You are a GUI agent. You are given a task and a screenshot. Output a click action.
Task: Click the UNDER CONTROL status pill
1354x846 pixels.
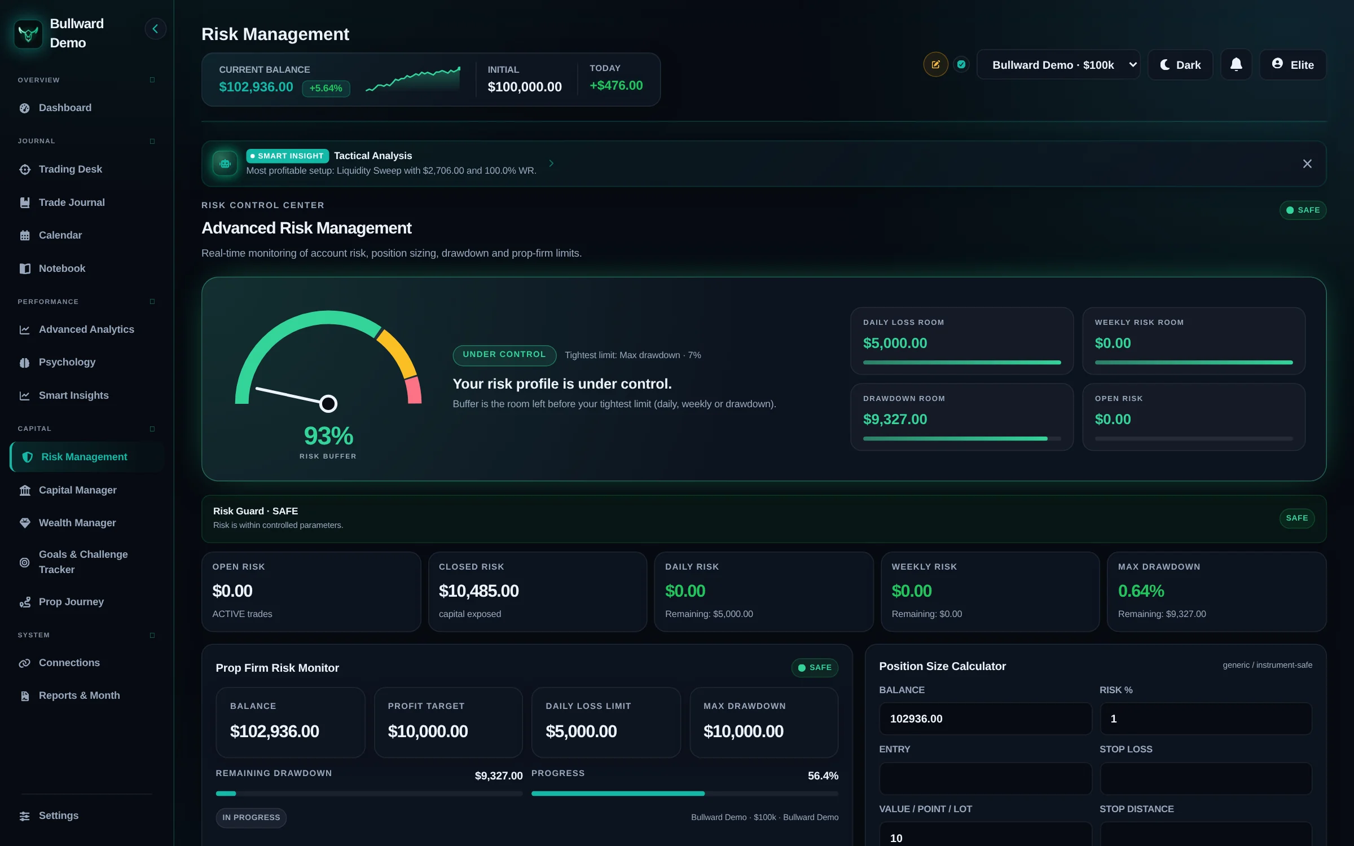[x=504, y=355]
